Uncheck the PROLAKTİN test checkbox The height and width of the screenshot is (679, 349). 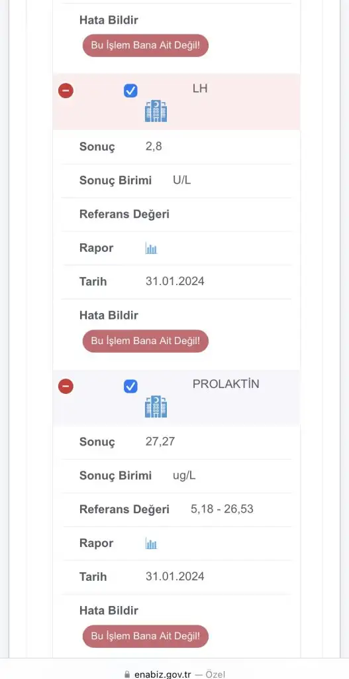[130, 386]
